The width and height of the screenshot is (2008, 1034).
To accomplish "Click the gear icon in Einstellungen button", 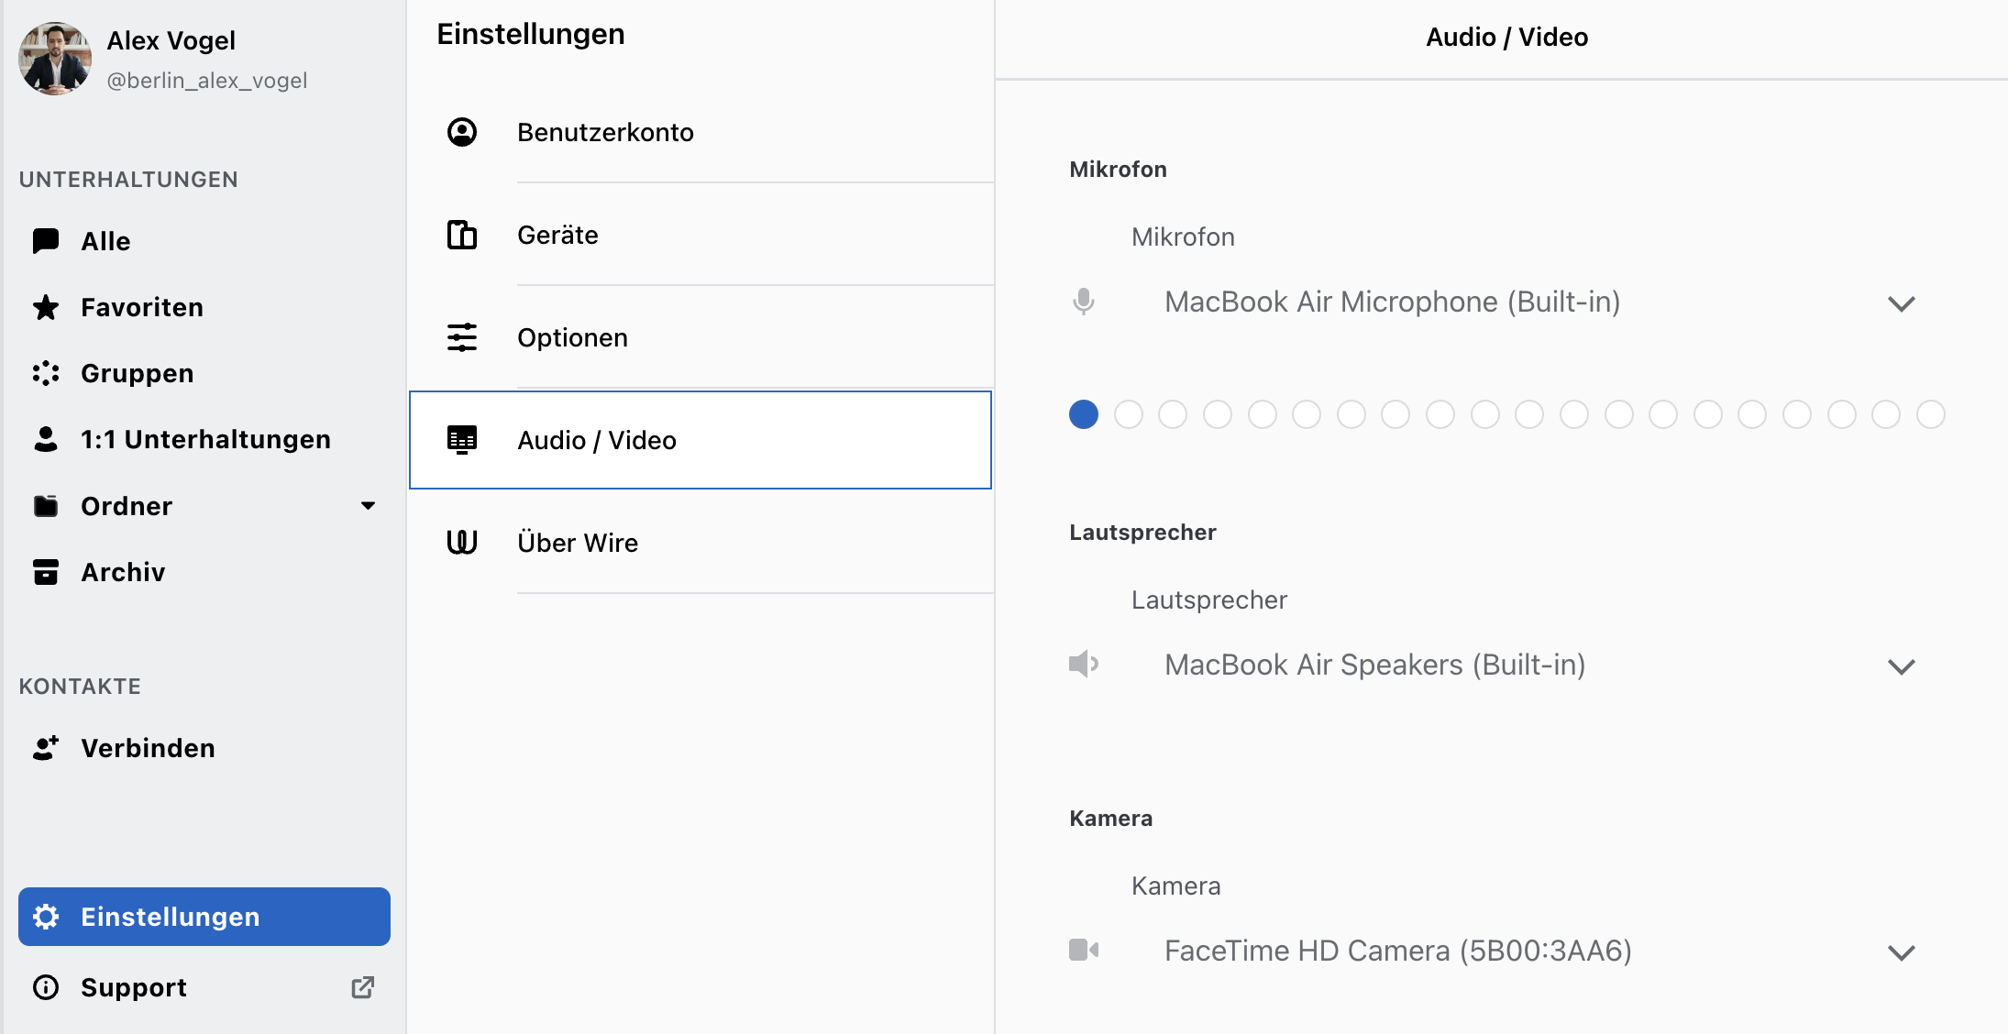I will click(46, 917).
